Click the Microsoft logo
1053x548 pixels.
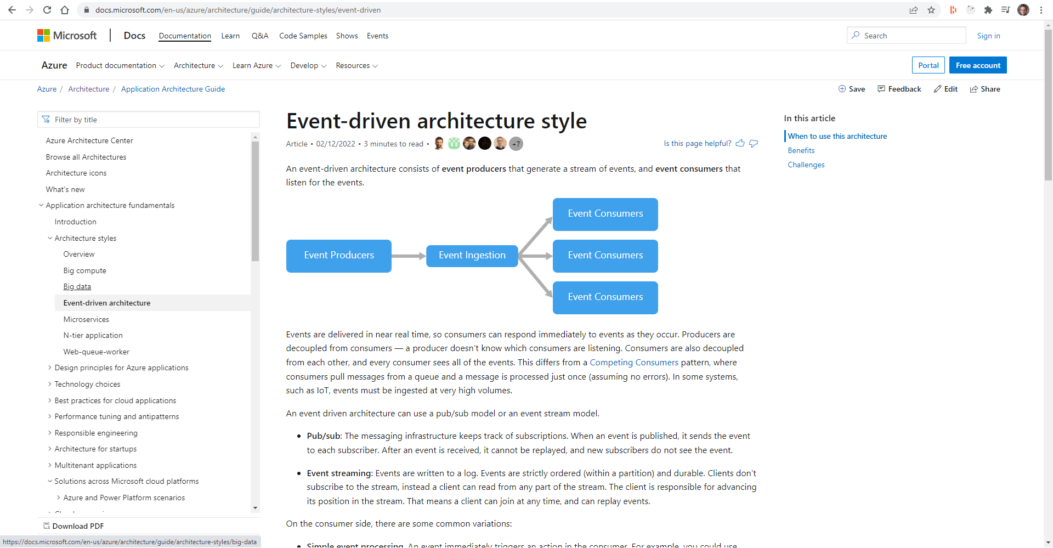point(67,36)
